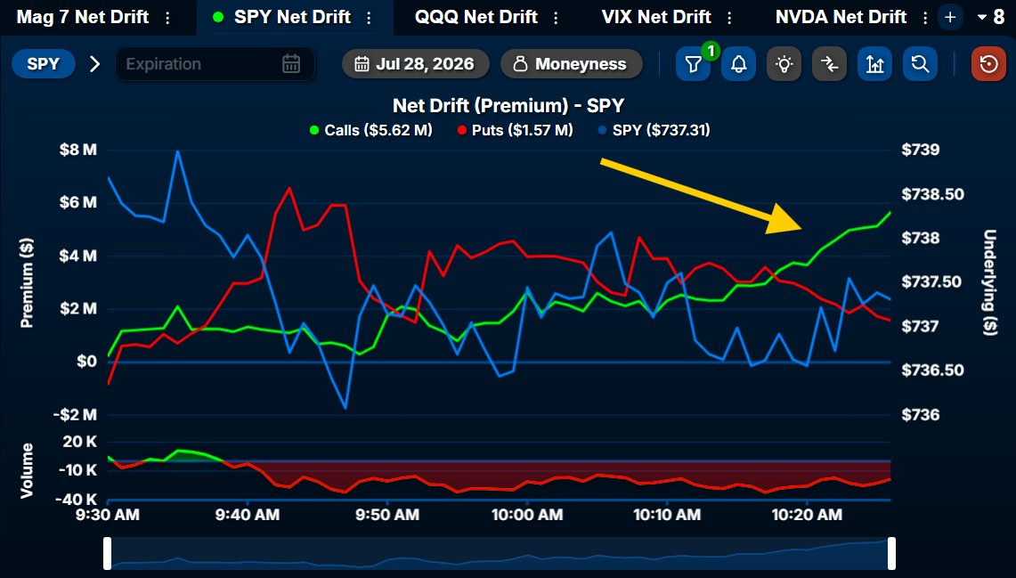Open the VIX Net Drift tab menu dots
This screenshot has height=578, width=1016.
pyautogui.click(x=729, y=18)
